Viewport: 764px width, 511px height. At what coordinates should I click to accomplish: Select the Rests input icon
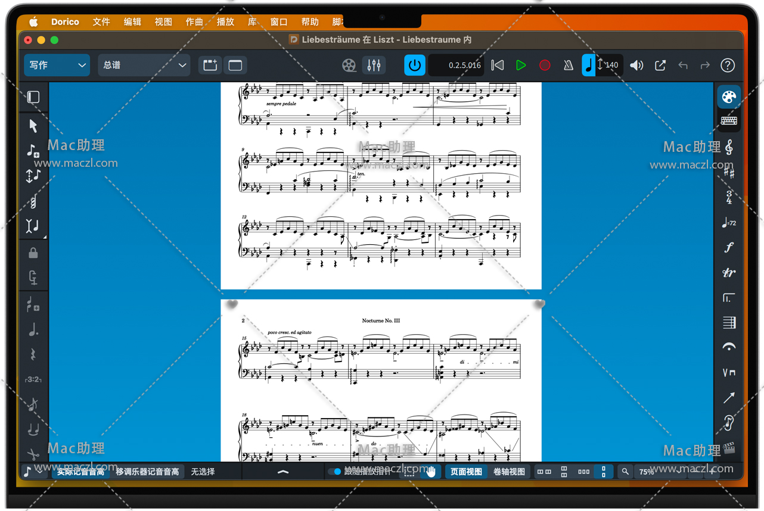33,354
